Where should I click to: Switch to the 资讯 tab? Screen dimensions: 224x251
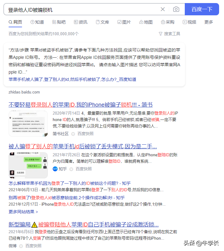81,22
